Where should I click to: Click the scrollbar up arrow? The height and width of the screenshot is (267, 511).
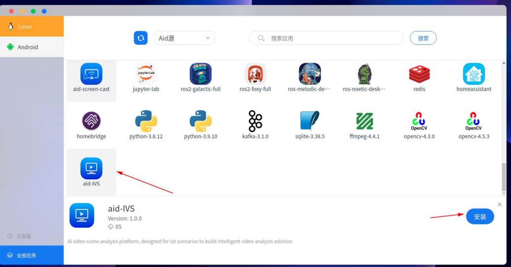coord(504,63)
